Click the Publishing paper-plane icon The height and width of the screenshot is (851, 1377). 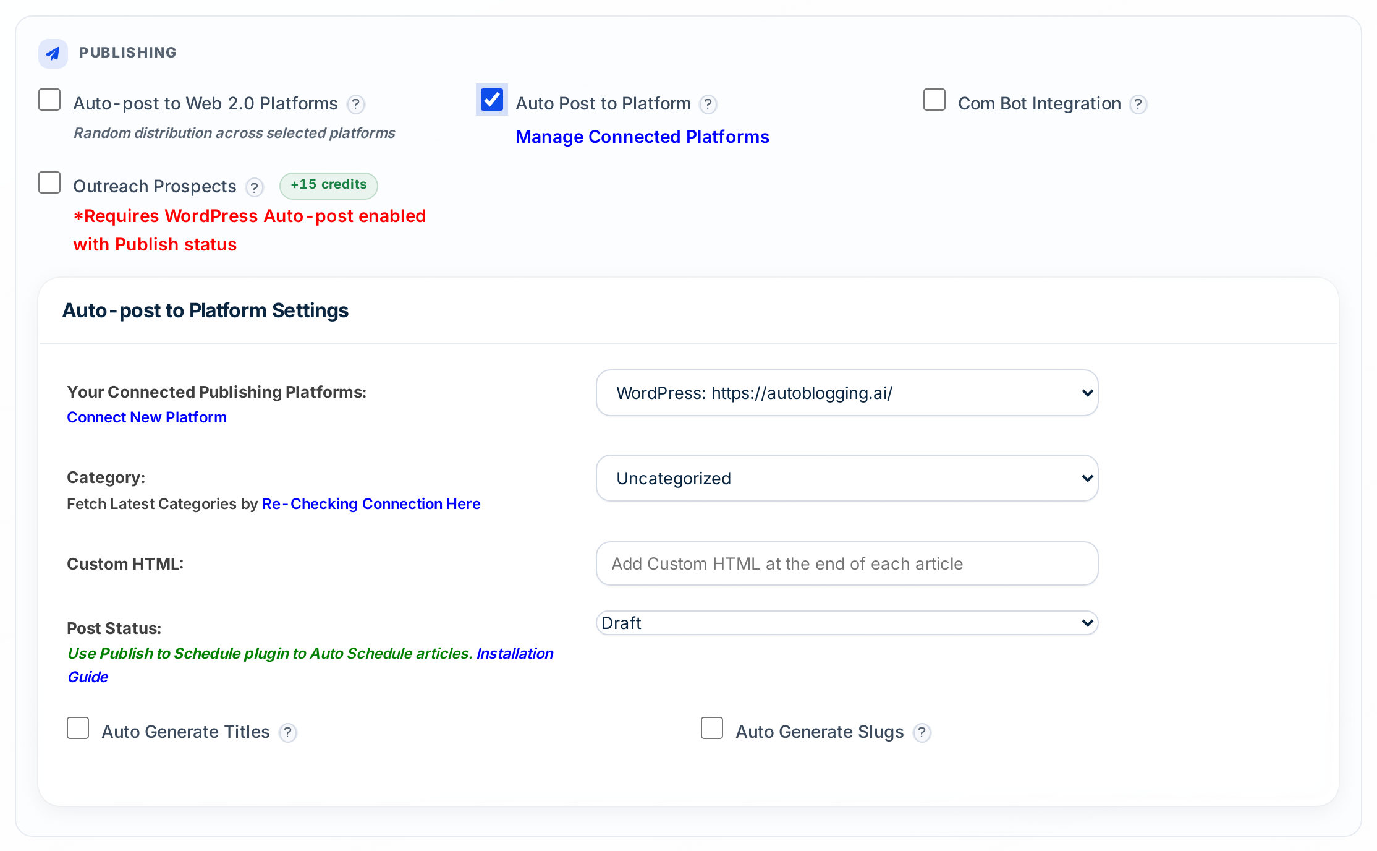(53, 53)
